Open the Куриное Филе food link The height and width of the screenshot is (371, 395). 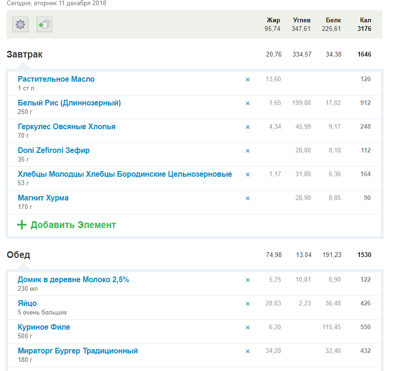point(44,327)
